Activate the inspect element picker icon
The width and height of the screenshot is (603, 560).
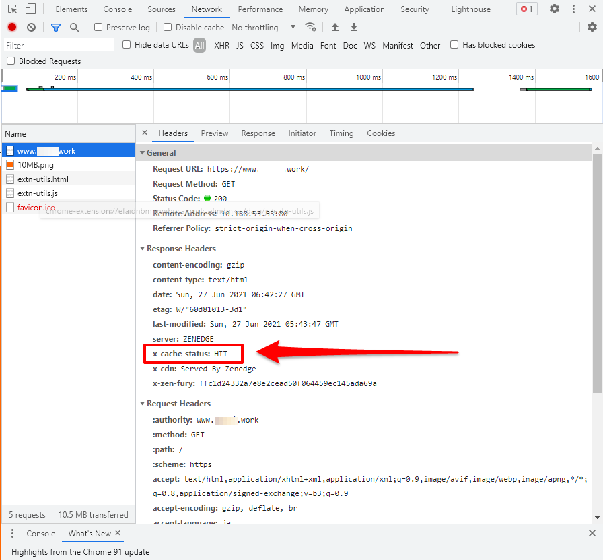[x=12, y=9]
